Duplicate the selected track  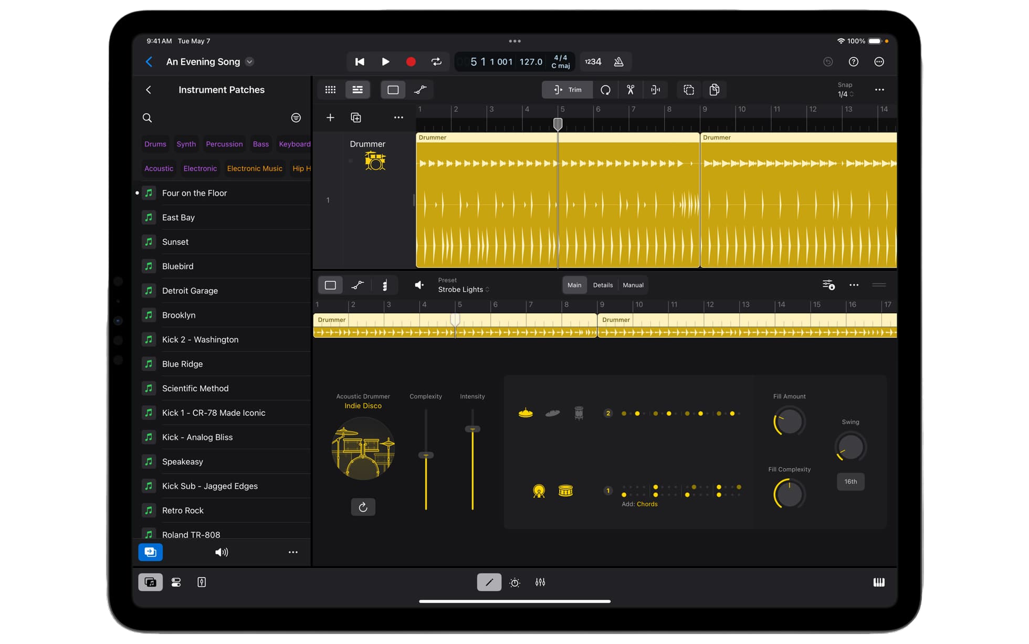(356, 118)
